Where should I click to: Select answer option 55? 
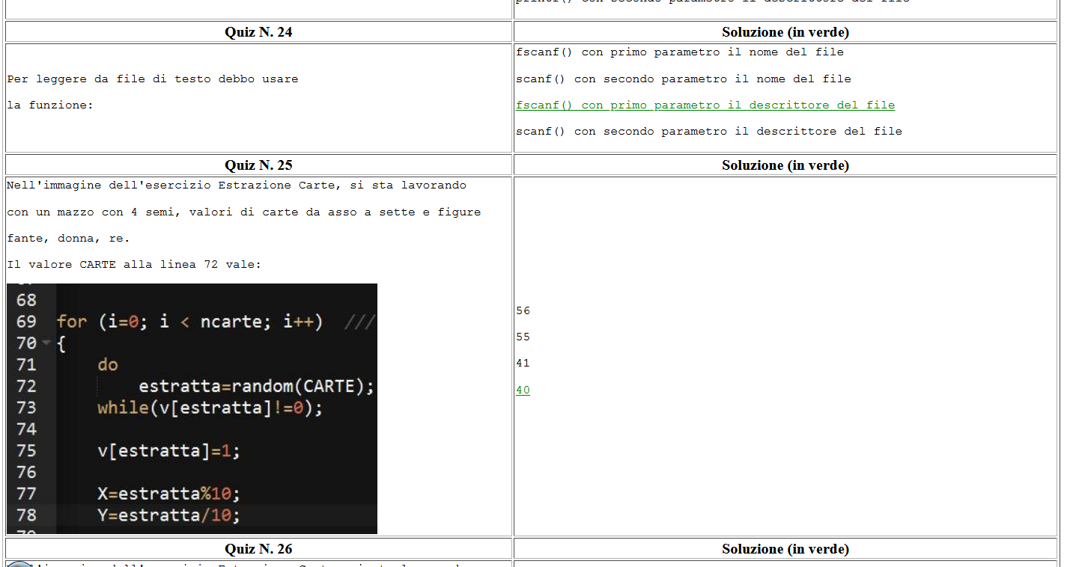[x=523, y=337]
